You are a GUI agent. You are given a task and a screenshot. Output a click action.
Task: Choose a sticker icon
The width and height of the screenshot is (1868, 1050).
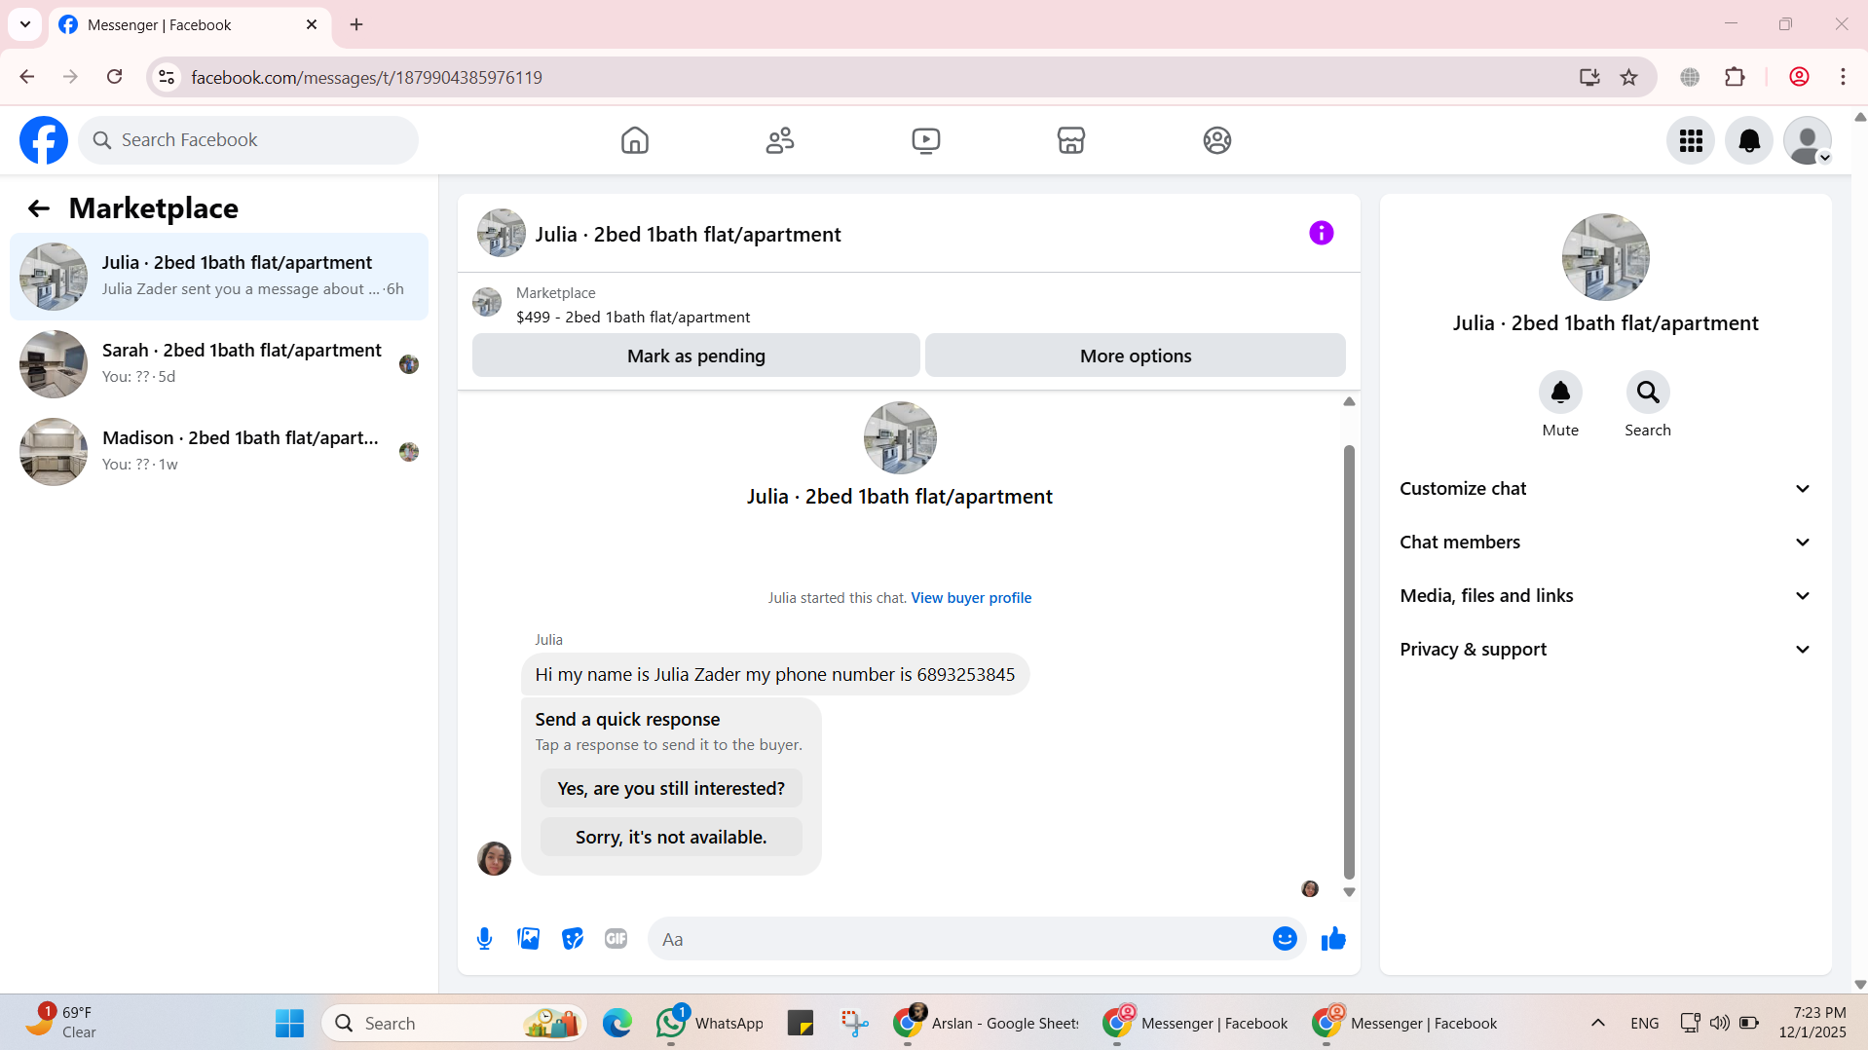573,939
